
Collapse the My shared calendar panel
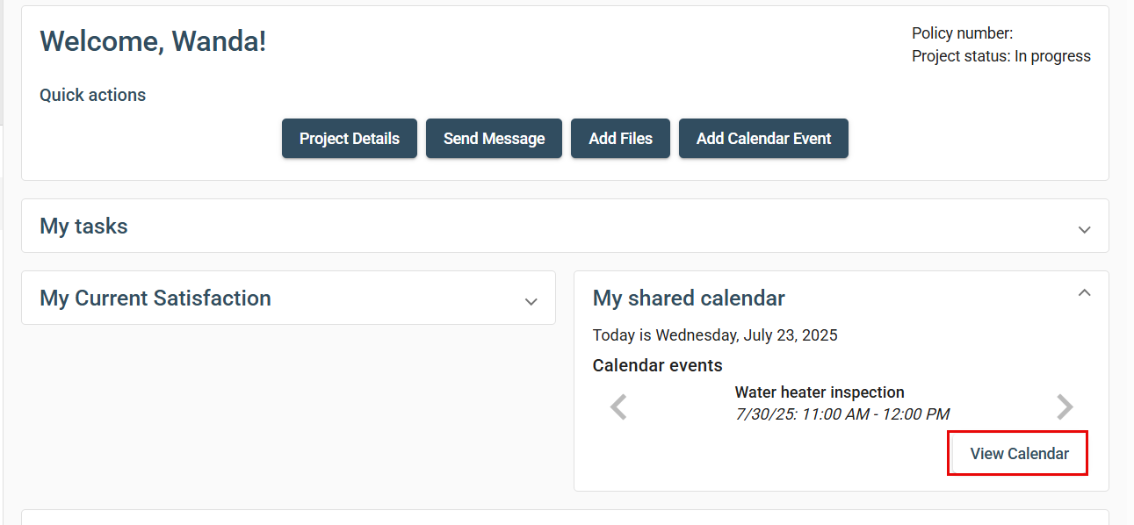pyautogui.click(x=1084, y=293)
